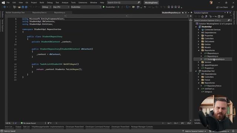Viewport: 237px width, 133px height.
Task: Toggle auto-hide pin on Solution Explorer
Action: click(227, 13)
